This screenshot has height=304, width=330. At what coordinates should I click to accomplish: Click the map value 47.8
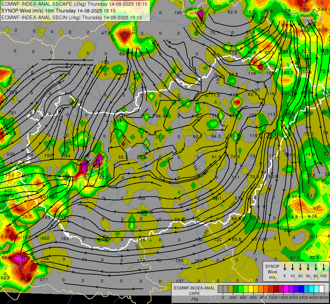pos(106,33)
